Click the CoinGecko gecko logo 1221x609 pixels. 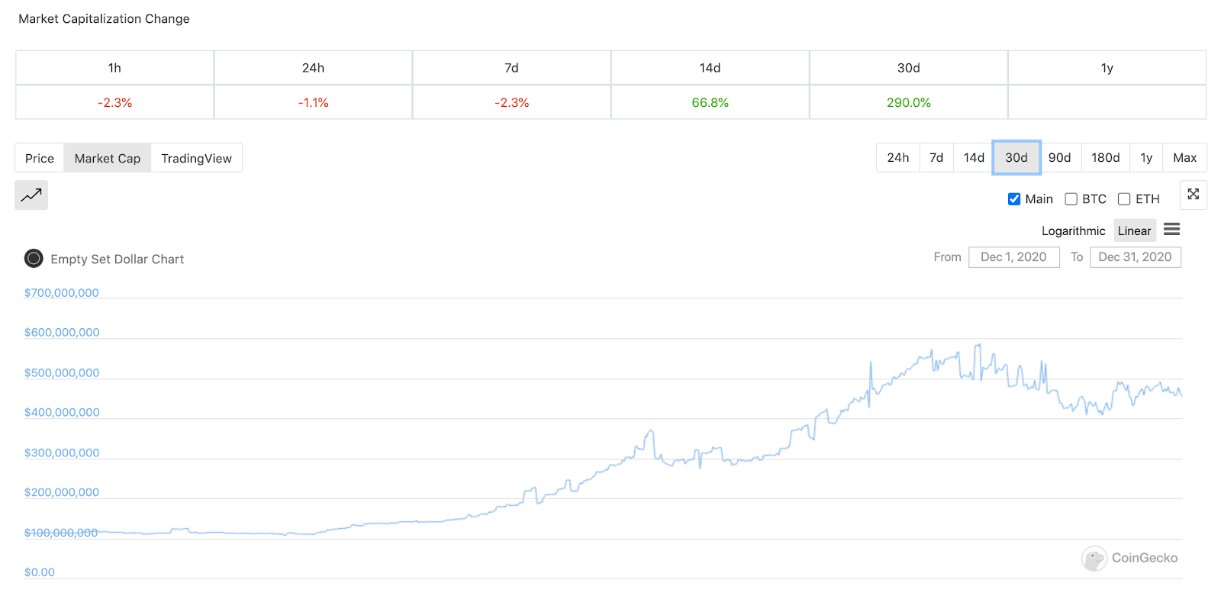(1094, 559)
